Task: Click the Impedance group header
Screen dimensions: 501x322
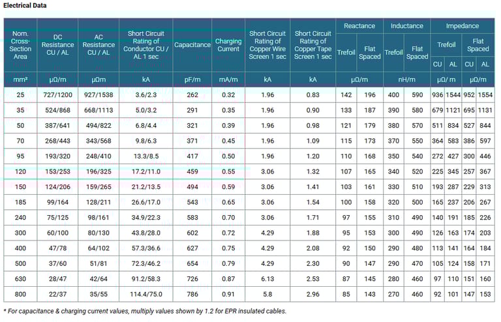Action: pos(462,26)
